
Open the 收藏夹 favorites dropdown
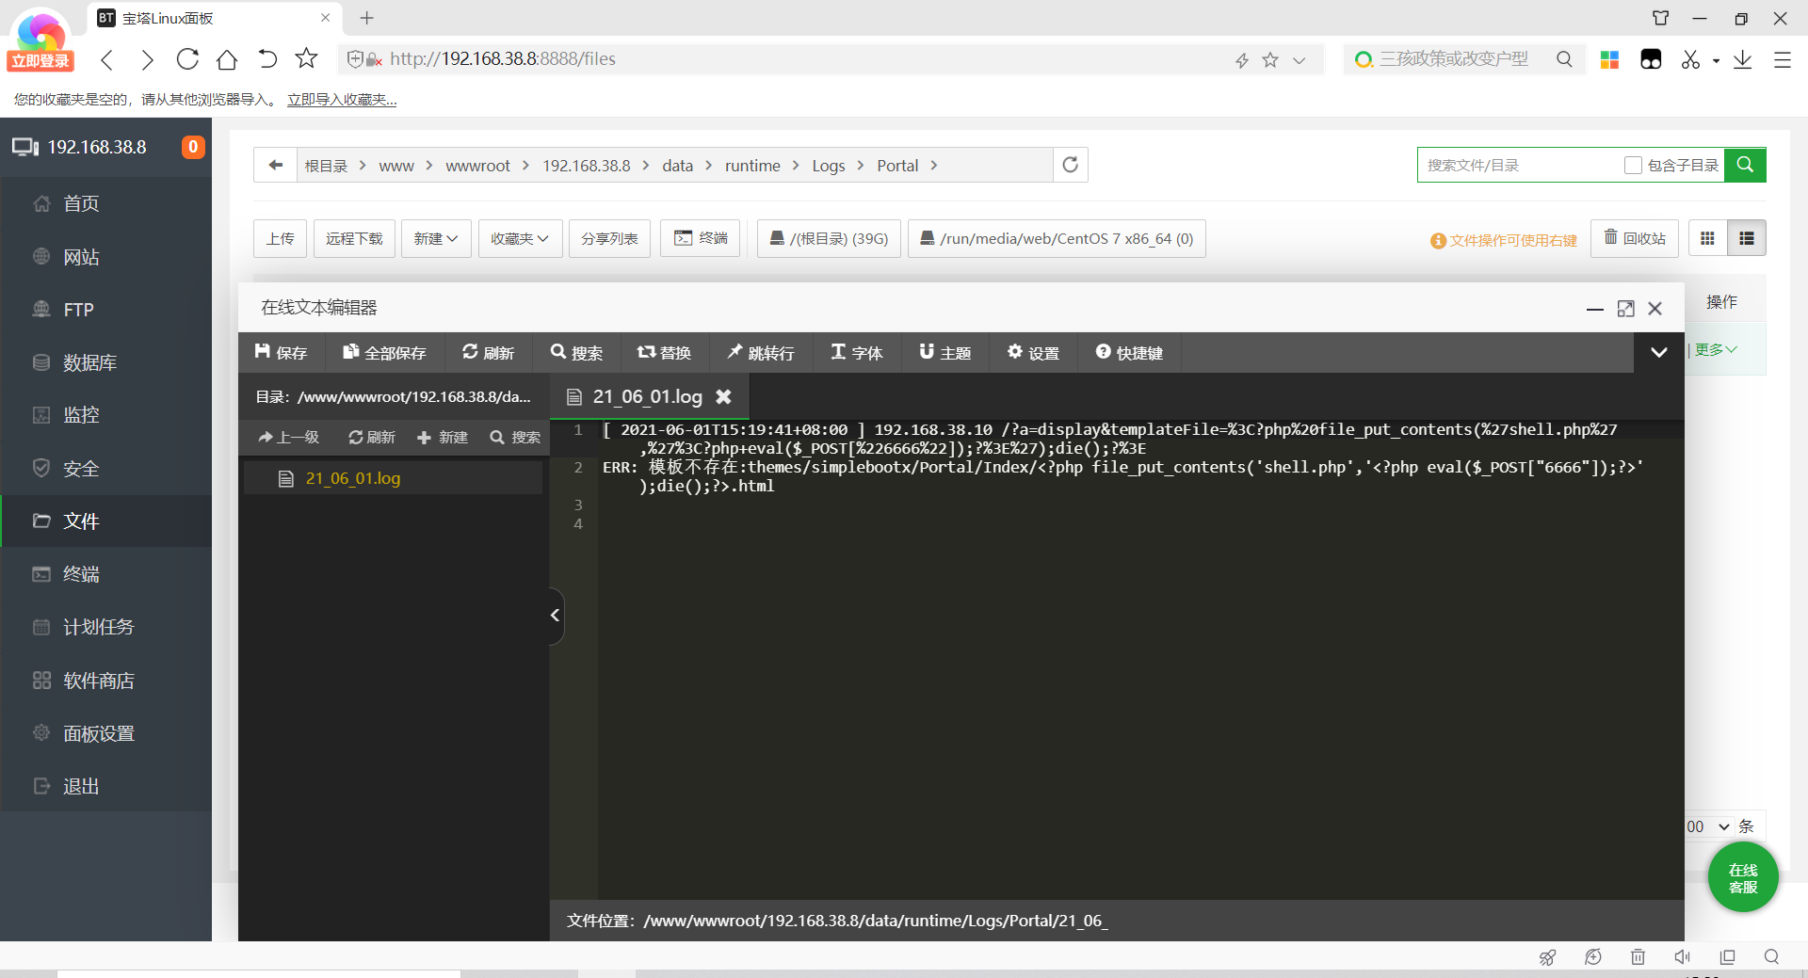519,238
